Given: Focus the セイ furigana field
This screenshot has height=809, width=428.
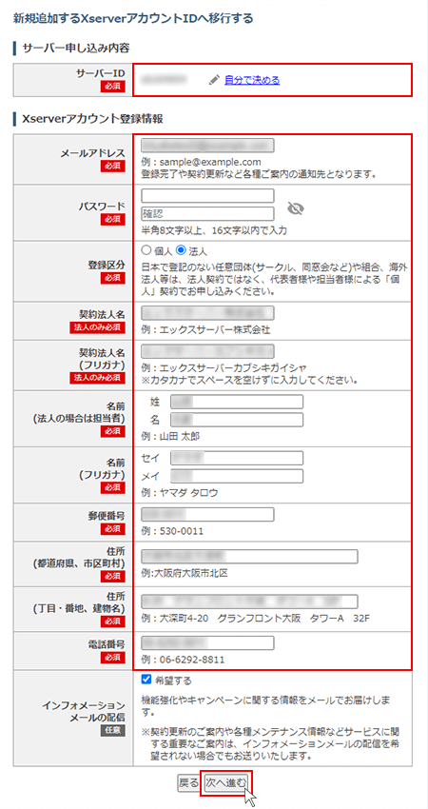Looking at the screenshot, I should click(237, 458).
